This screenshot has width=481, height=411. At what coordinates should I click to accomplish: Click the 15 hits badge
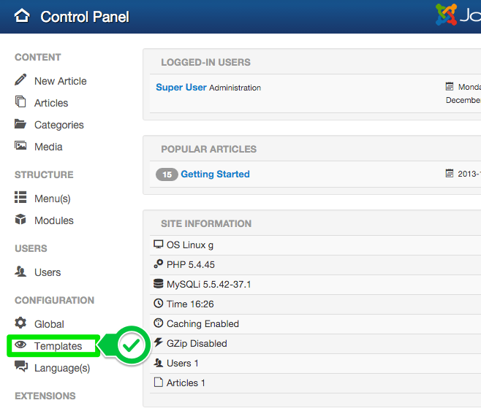point(167,174)
